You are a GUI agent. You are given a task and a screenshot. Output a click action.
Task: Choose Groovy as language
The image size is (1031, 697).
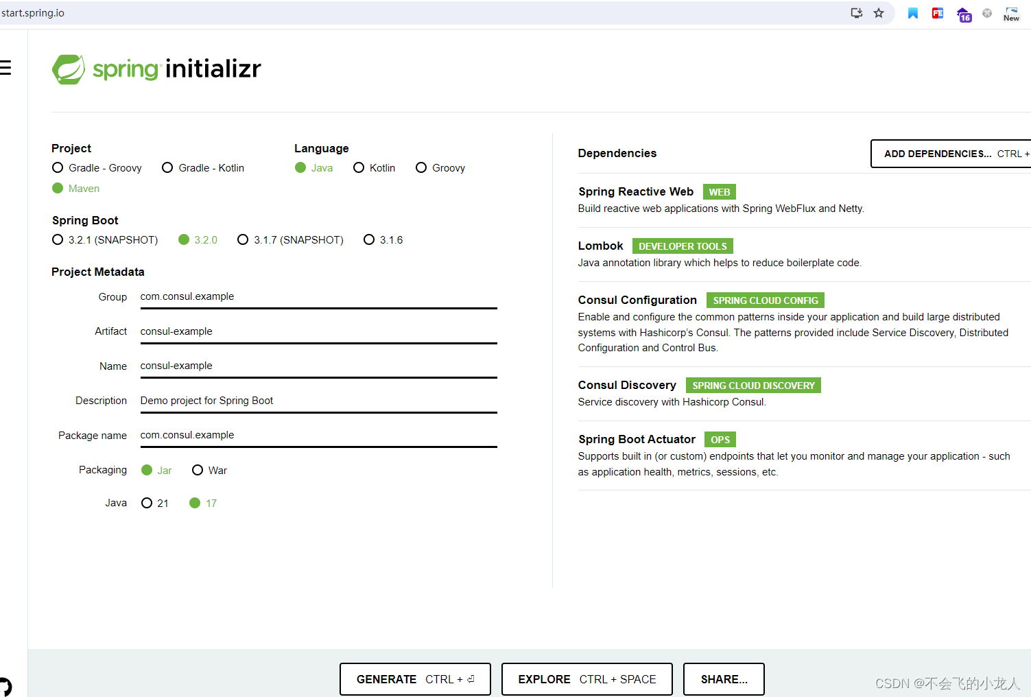coord(440,168)
